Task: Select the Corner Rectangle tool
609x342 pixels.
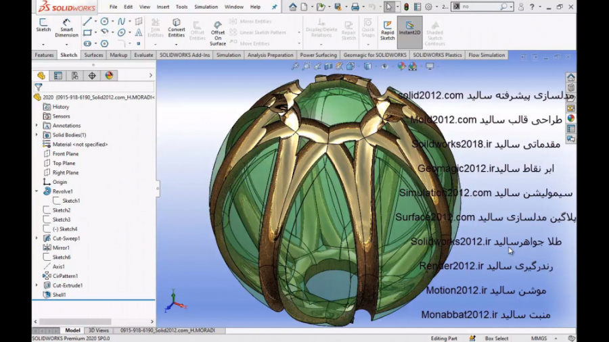Action: [x=87, y=32]
